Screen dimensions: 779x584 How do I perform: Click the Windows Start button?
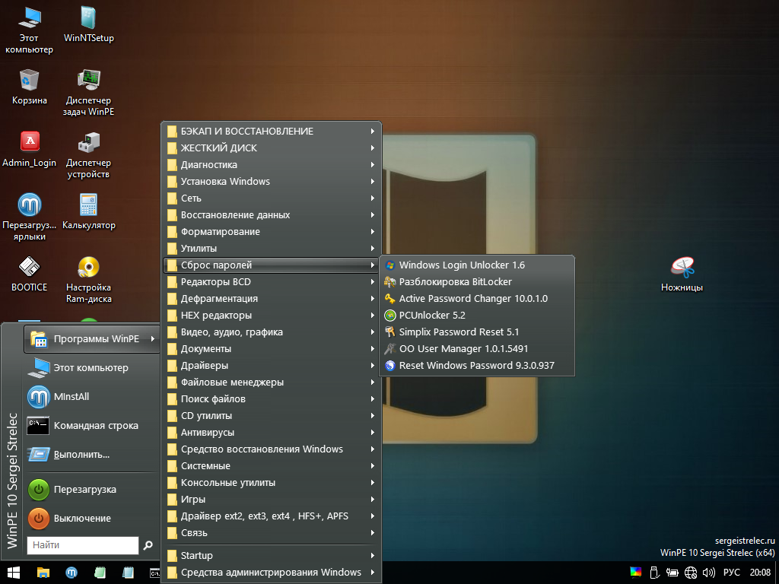(14, 573)
